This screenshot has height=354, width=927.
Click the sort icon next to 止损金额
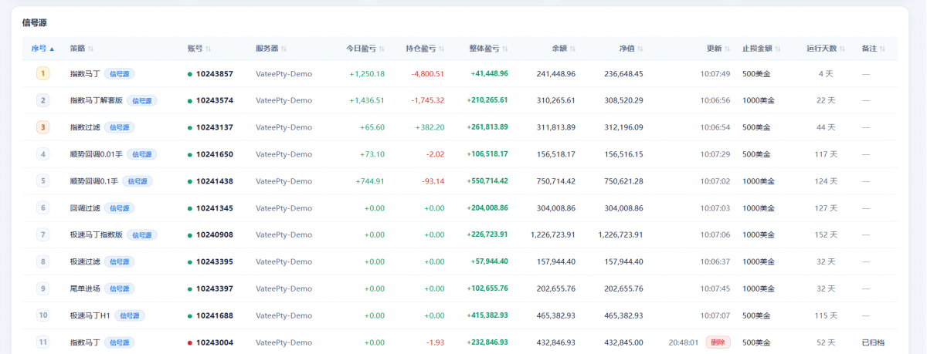pos(778,49)
